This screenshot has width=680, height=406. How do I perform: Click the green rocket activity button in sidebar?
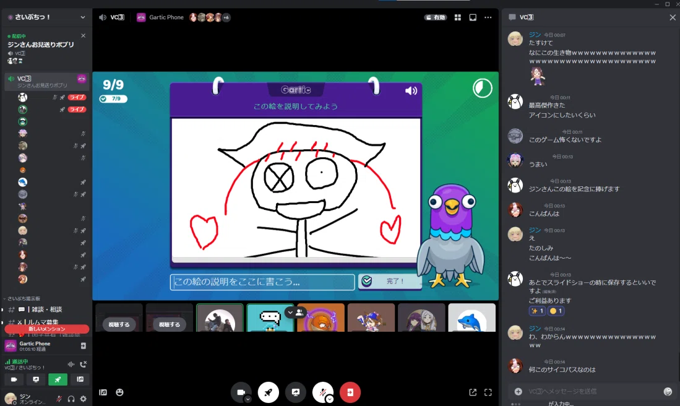(58, 379)
